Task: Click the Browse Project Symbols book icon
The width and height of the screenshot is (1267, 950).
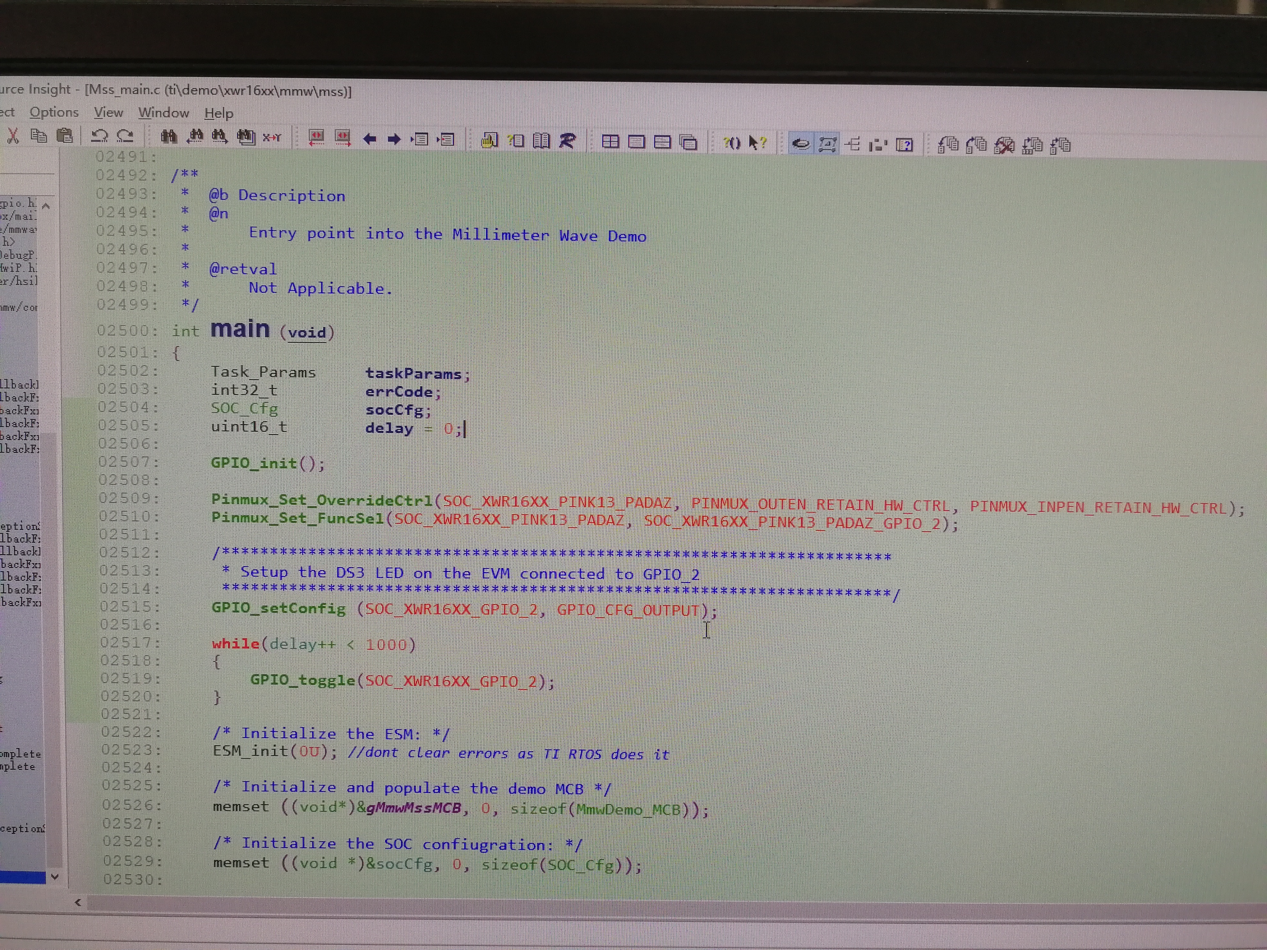Action: 541,140
